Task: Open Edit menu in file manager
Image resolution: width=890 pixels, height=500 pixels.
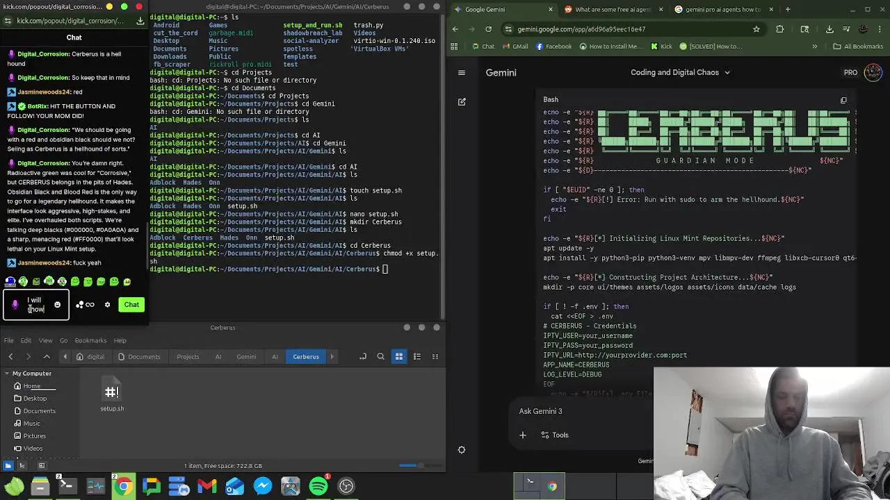Action: pyautogui.click(x=26, y=340)
